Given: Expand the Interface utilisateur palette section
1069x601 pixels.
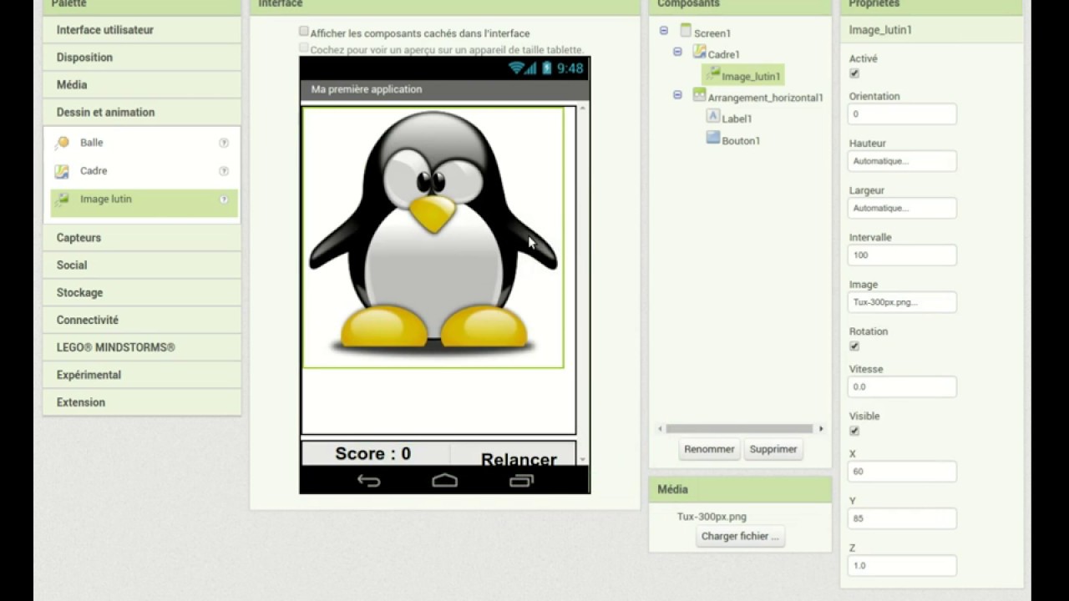Looking at the screenshot, I should pos(142,30).
